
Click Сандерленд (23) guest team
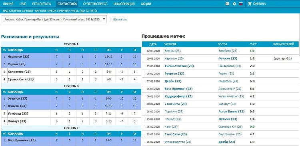click(x=230, y=66)
